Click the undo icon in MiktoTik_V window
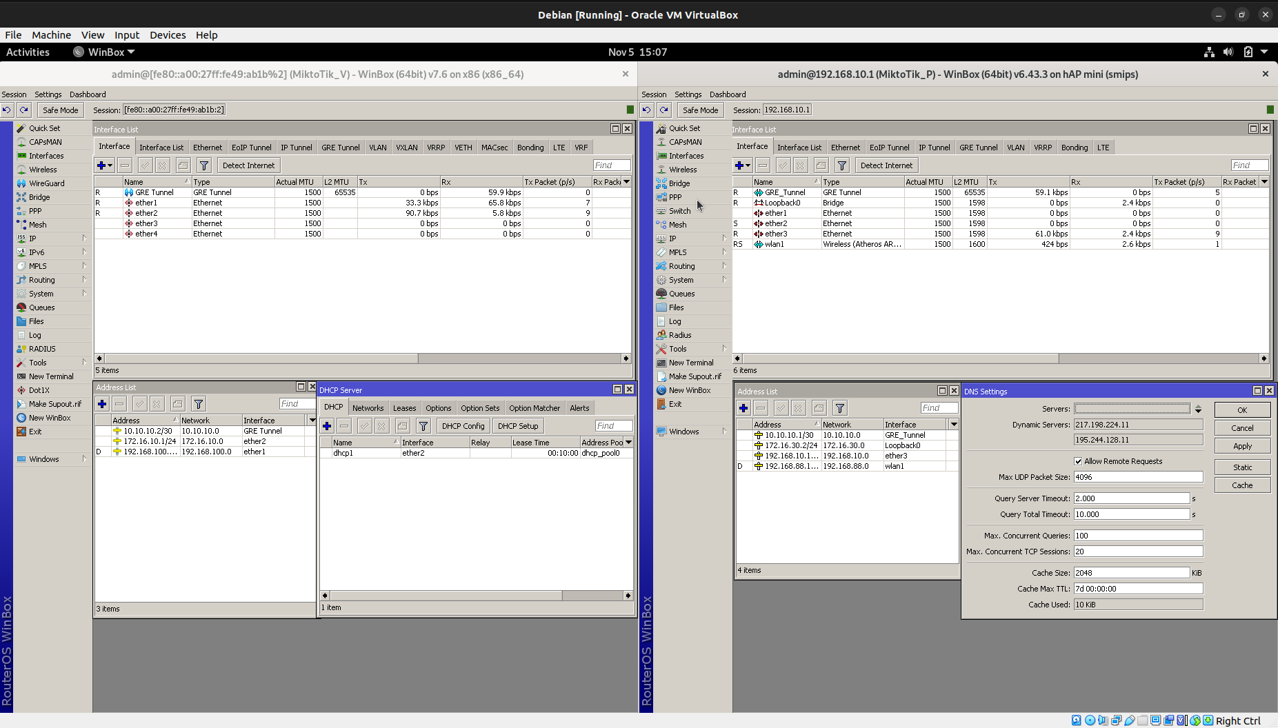This screenshot has width=1278, height=728. pyautogui.click(x=7, y=110)
